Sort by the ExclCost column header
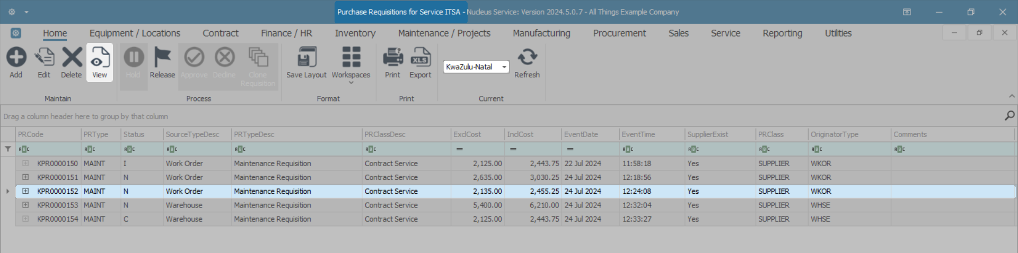The image size is (1018, 253). point(467,134)
